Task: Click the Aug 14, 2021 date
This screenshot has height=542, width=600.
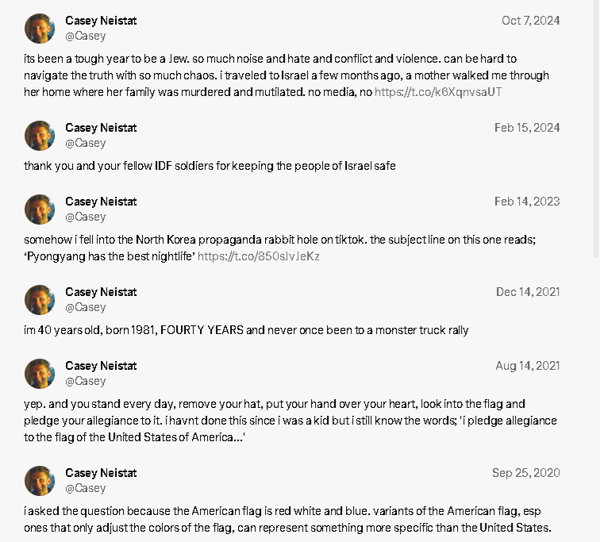Action: 527,366
